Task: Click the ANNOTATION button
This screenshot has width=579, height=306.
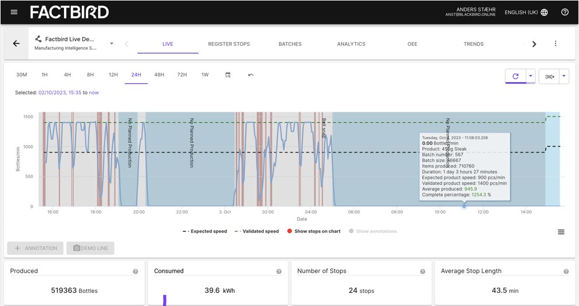Action: pyautogui.click(x=35, y=248)
